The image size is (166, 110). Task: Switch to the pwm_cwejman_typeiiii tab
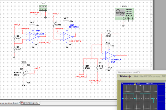pyautogui.click(x=10, y=103)
